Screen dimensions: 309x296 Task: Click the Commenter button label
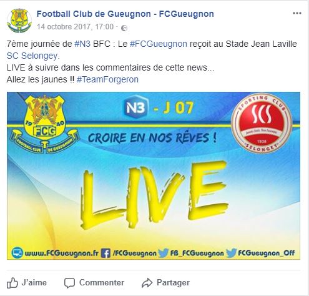102,283
